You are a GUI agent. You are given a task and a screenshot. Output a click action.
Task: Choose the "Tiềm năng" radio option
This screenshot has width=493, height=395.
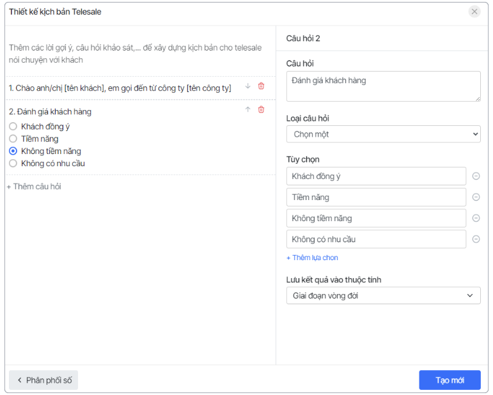coord(13,139)
